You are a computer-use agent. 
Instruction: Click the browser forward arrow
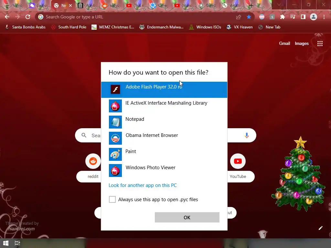coord(17,17)
